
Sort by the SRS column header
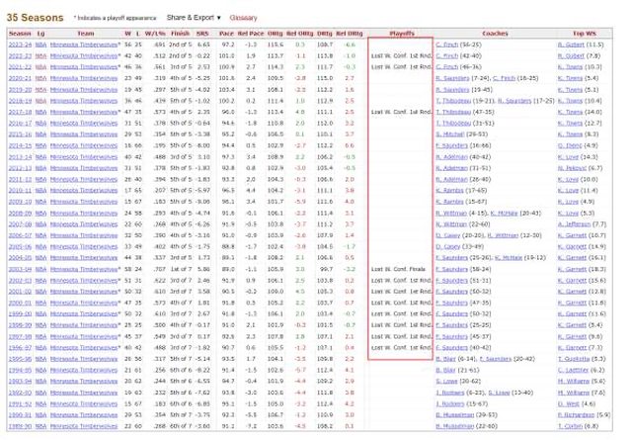pos(202,33)
